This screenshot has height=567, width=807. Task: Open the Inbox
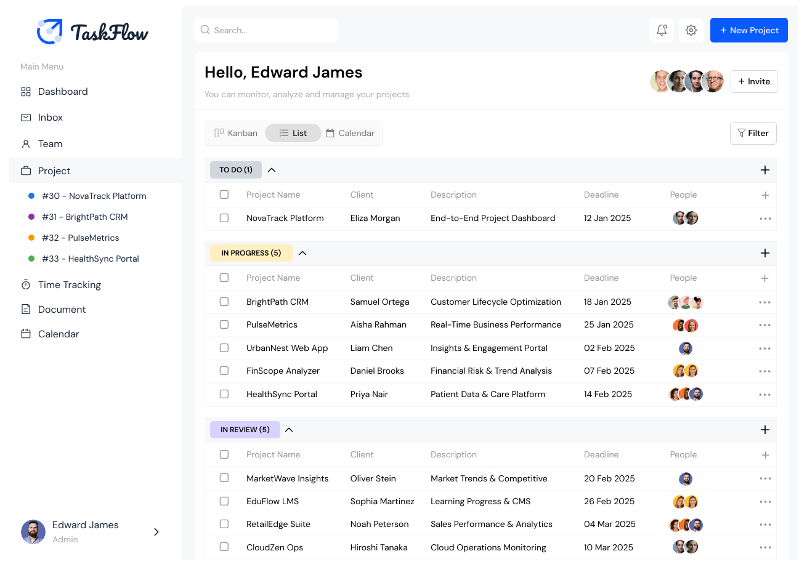pos(50,117)
